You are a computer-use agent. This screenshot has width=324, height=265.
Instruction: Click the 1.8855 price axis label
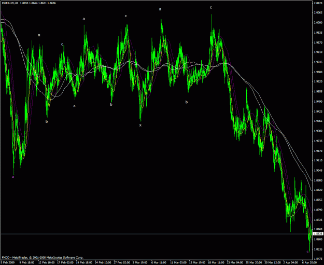[318, 200]
